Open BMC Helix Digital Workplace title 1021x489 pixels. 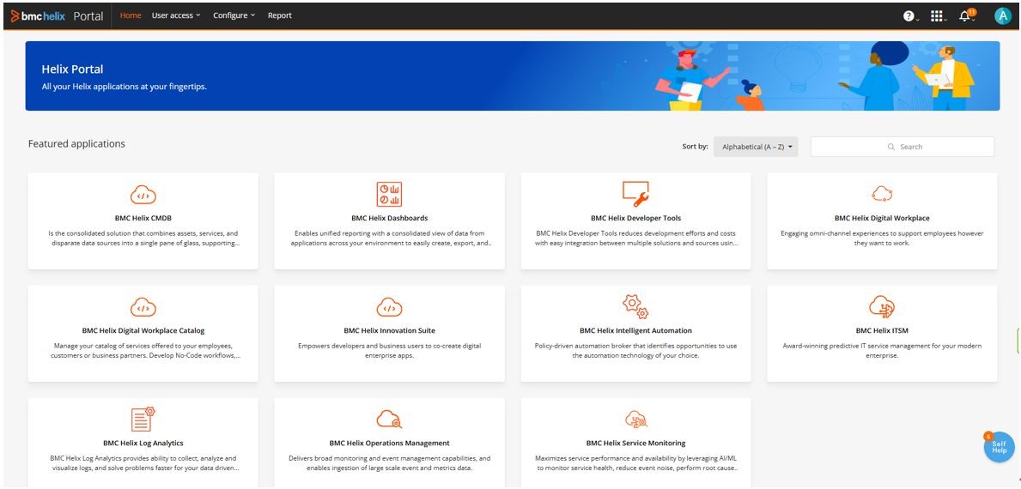pyautogui.click(x=882, y=219)
